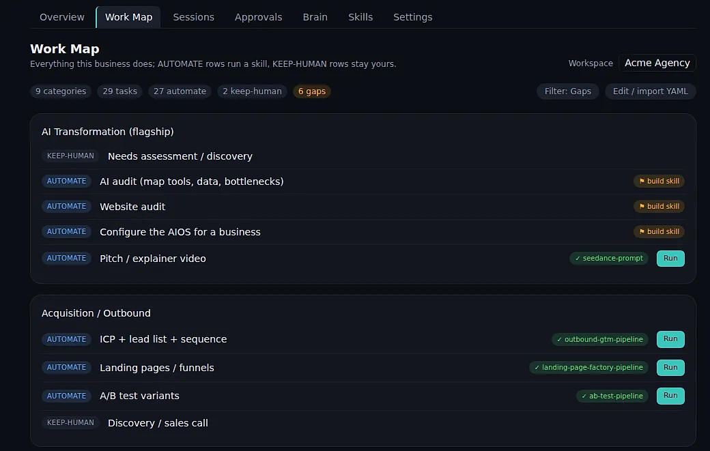Click the Edit / import YAML button
This screenshot has height=451, width=710.
650,91
